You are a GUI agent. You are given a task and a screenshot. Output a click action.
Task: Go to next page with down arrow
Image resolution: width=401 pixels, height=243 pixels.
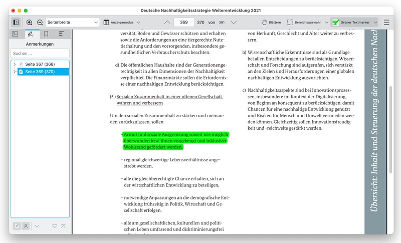pos(234,22)
